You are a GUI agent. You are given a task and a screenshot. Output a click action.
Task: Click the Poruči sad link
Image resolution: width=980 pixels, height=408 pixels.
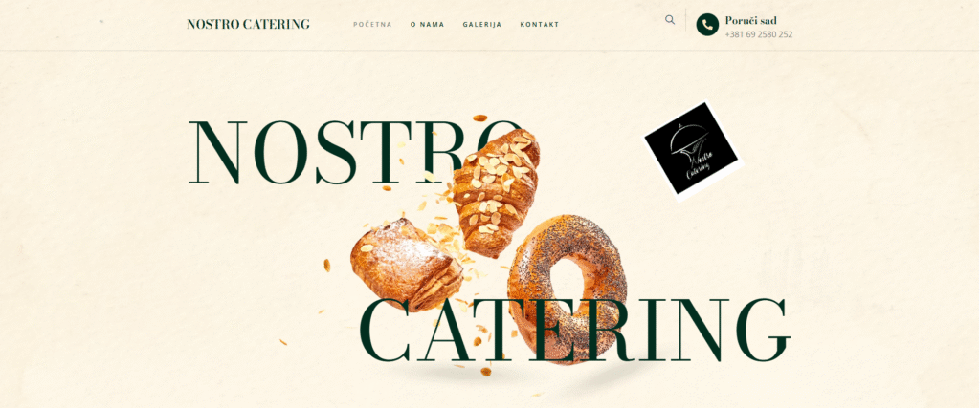[750, 21]
